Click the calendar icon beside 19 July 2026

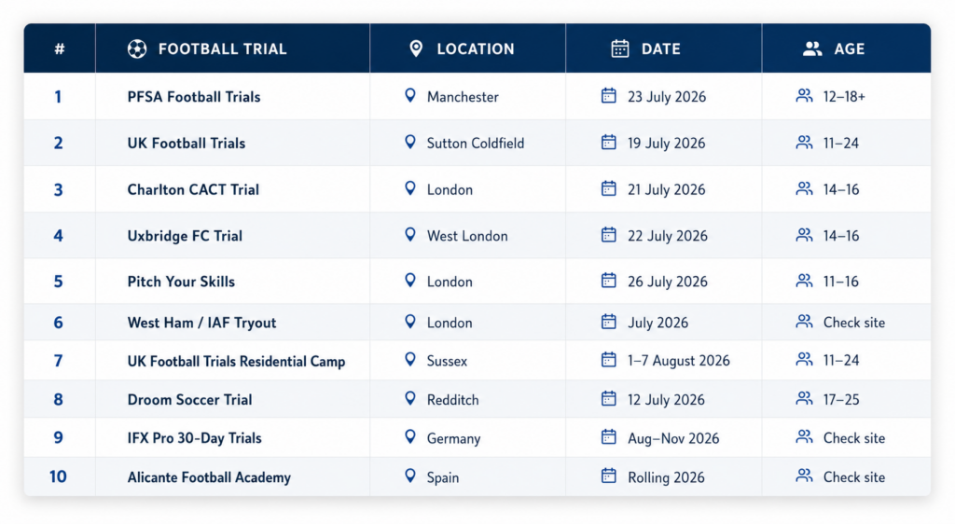[x=608, y=142]
